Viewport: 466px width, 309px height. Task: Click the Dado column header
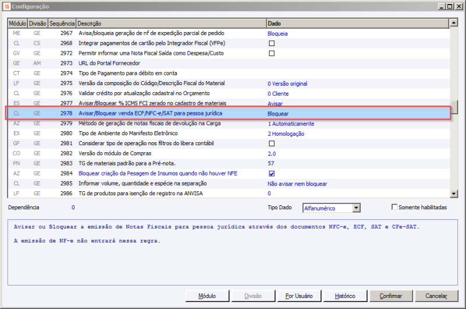358,23
